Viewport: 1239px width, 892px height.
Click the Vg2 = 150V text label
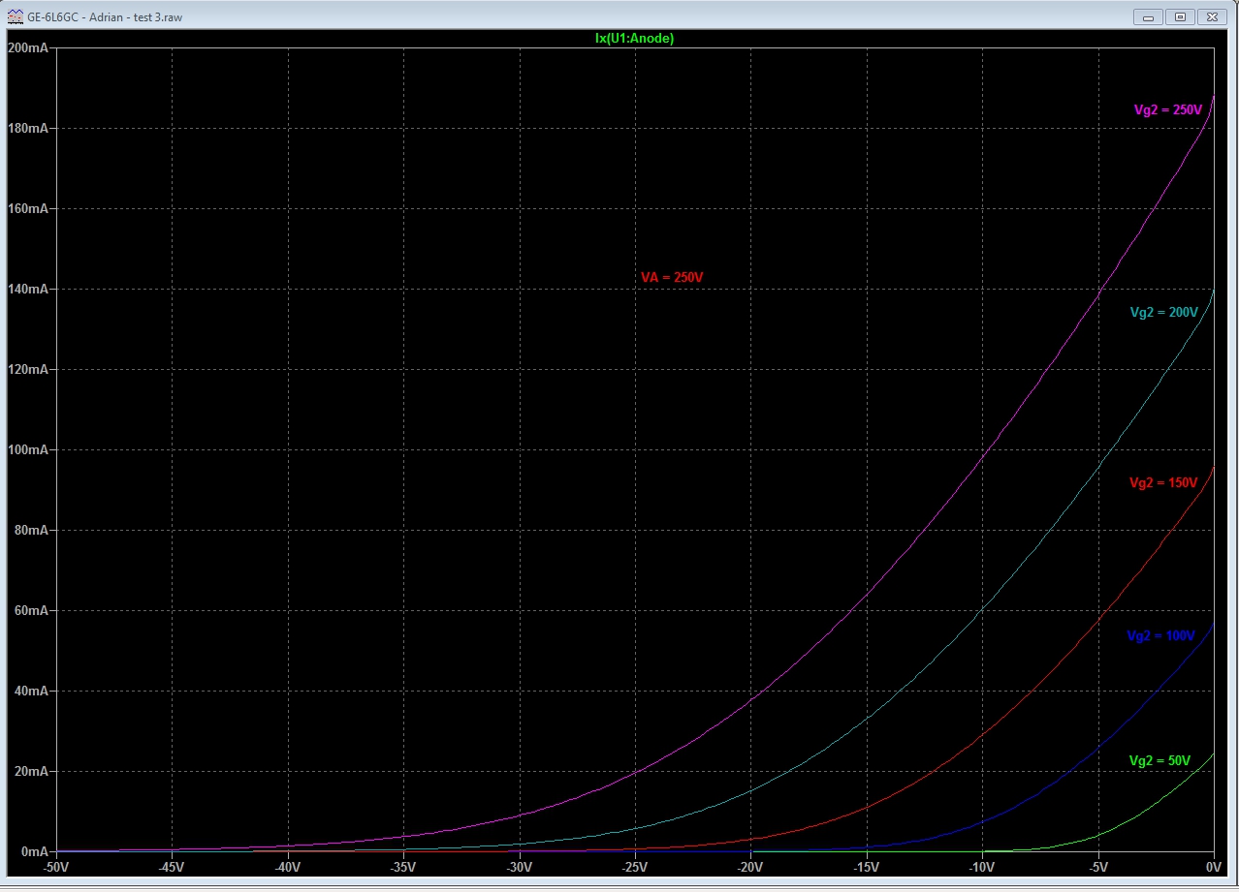pyautogui.click(x=1163, y=482)
